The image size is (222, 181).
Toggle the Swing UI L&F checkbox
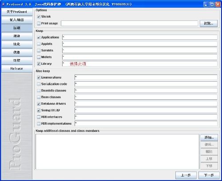point(39,110)
